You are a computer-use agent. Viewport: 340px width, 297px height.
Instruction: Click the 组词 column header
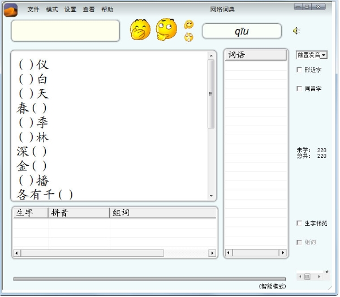163,213
